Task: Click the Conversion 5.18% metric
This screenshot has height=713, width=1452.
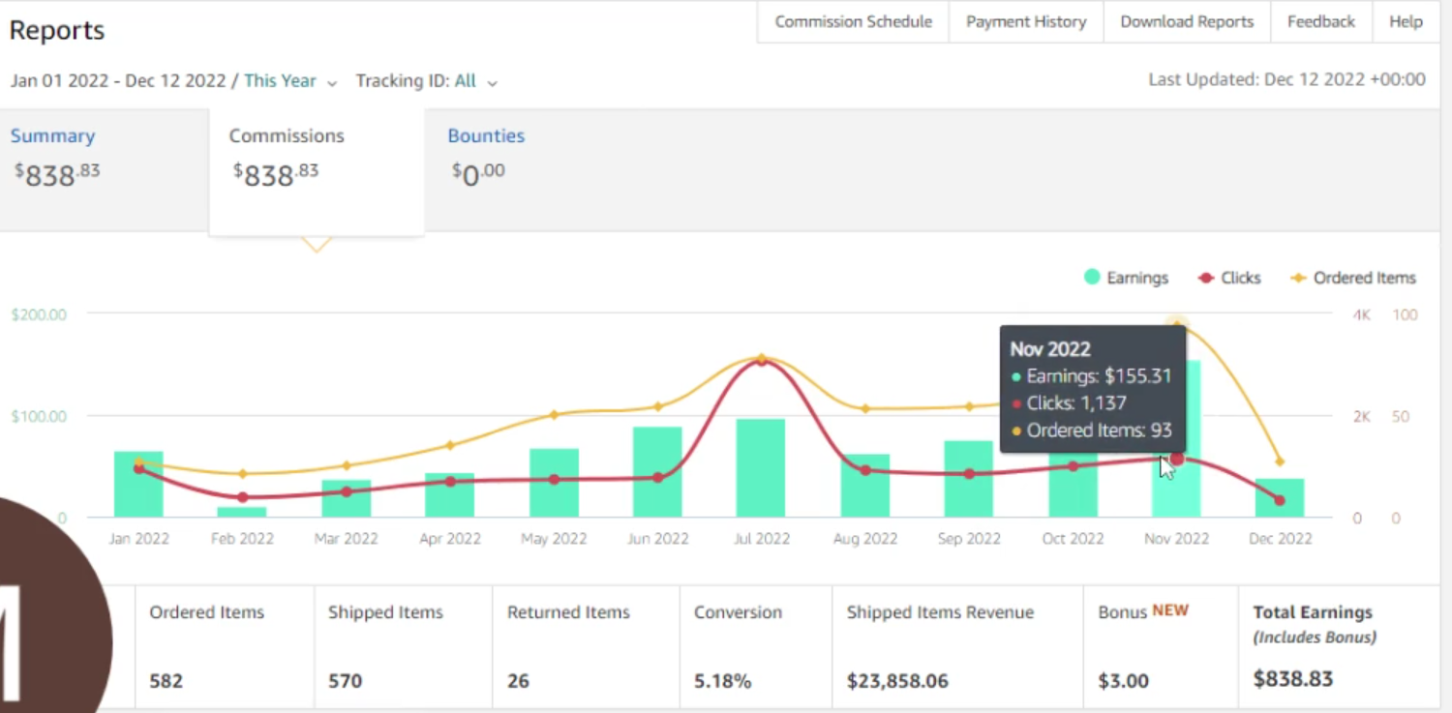Action: (x=756, y=646)
